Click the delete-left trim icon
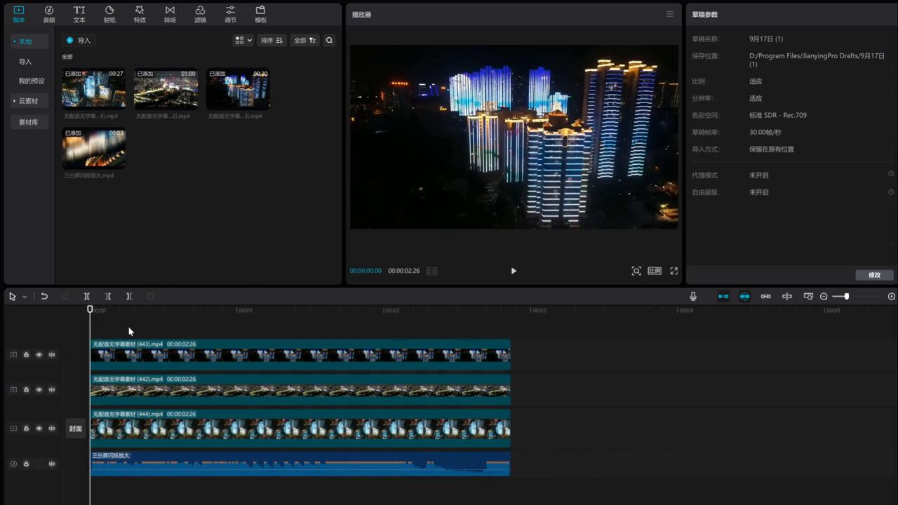 point(108,297)
